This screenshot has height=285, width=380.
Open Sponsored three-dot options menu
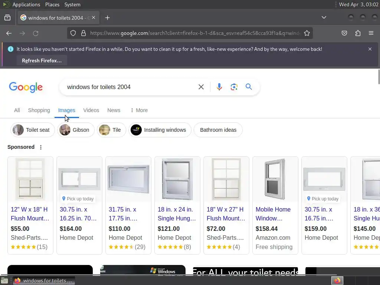(41, 147)
